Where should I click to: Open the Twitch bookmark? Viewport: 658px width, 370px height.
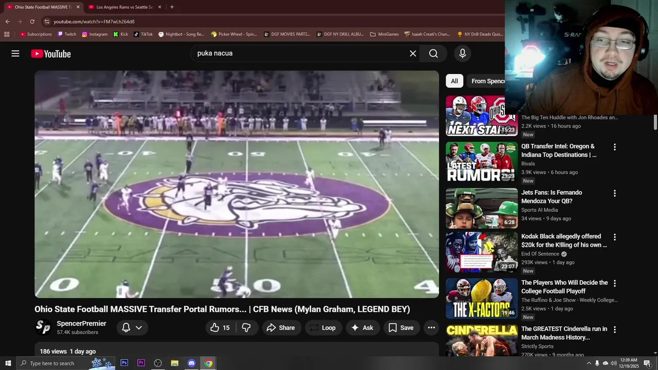pyautogui.click(x=67, y=34)
